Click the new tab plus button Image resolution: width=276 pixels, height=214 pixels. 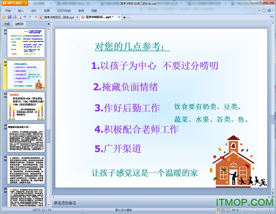[x=124, y=17]
